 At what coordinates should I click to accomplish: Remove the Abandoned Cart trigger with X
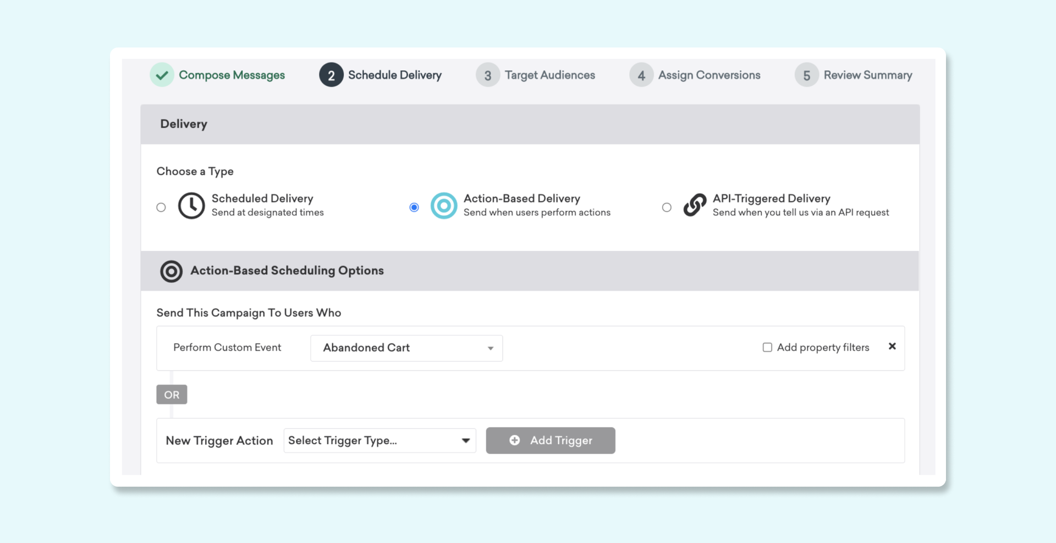click(892, 346)
